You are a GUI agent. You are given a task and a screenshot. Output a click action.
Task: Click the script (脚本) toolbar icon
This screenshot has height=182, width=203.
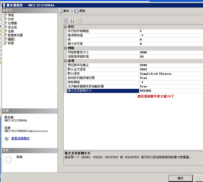pos(60,11)
